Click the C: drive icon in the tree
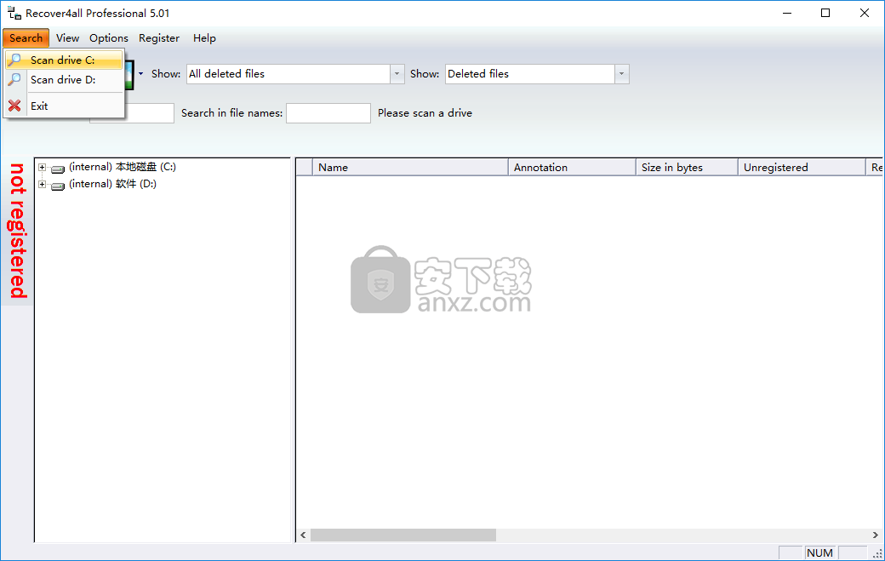 (58, 169)
